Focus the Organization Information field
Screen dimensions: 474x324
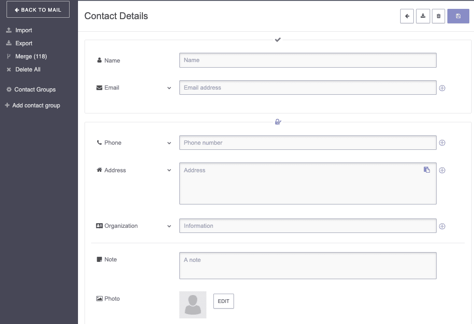pyautogui.click(x=308, y=226)
